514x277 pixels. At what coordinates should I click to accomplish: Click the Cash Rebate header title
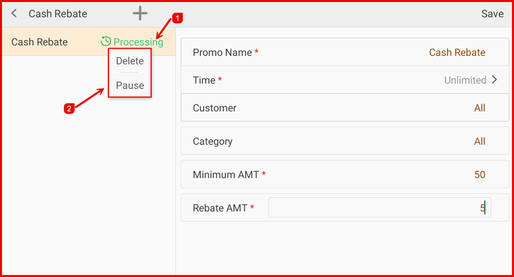click(x=58, y=13)
